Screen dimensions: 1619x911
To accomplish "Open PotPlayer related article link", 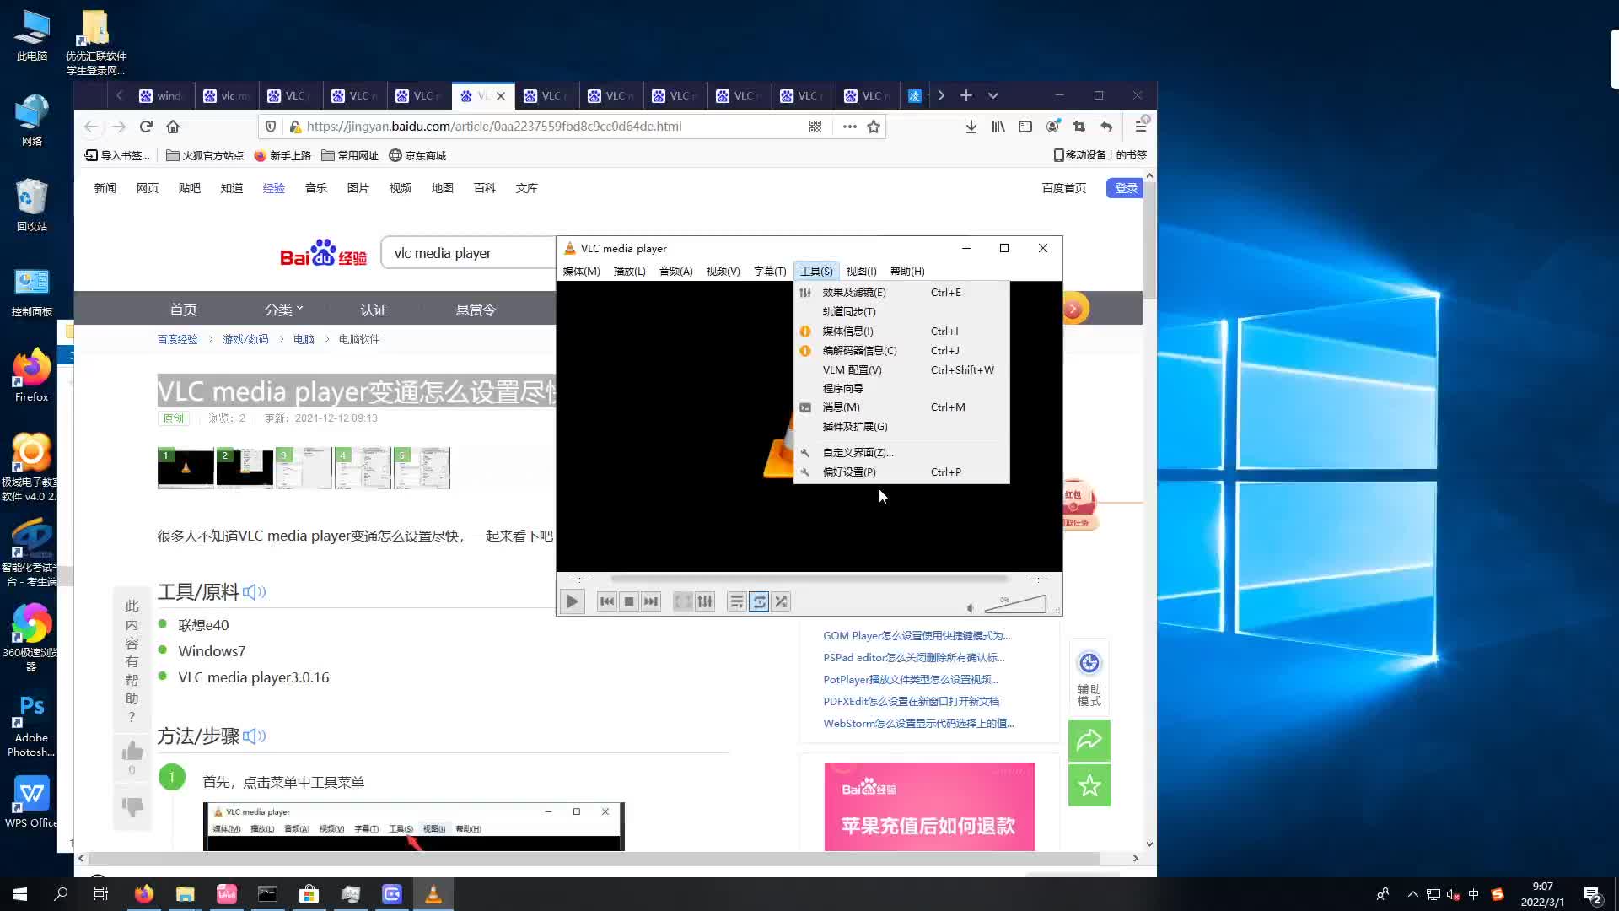I will pos(911,679).
